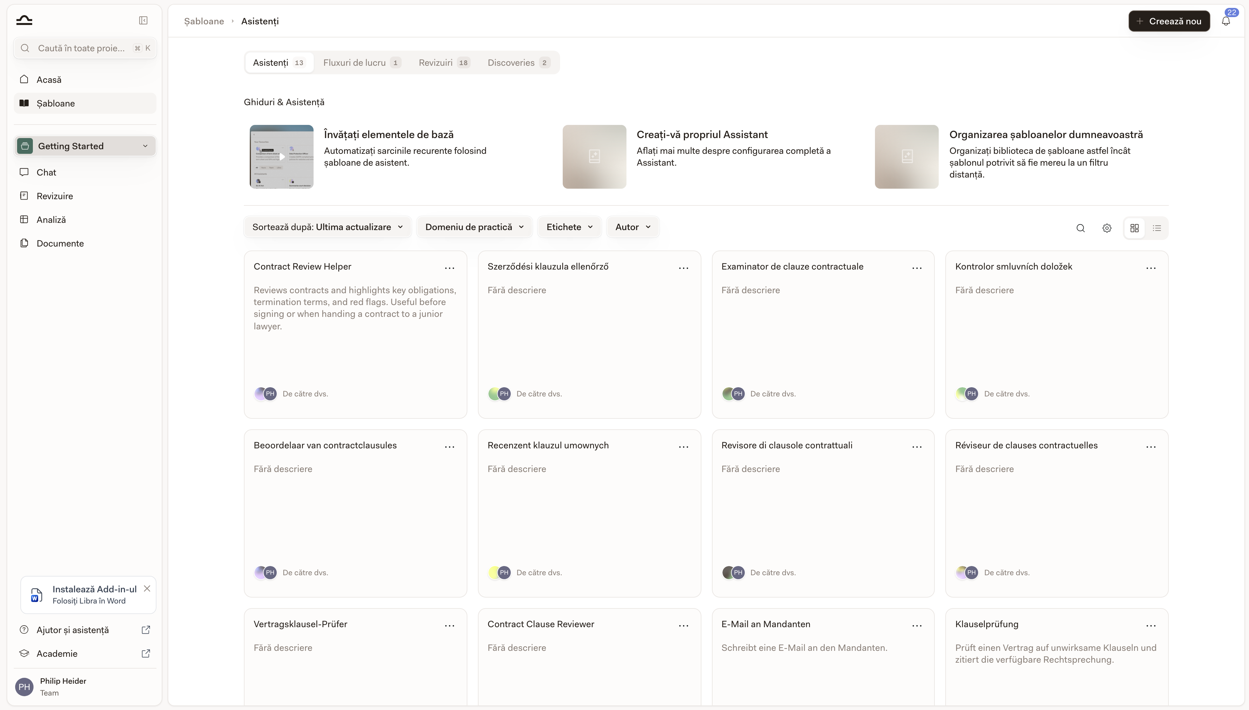Open Vertragsklausel-Prüfer card title
The height and width of the screenshot is (710, 1249).
click(x=300, y=625)
